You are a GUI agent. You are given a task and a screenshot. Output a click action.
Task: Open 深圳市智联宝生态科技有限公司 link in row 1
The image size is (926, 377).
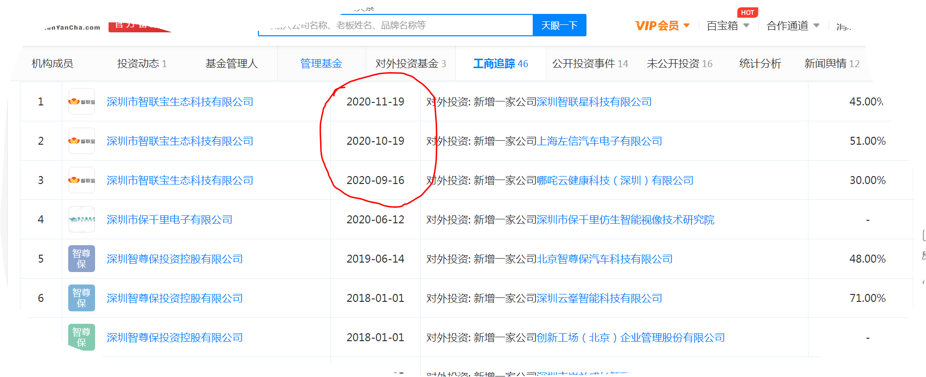pyautogui.click(x=180, y=102)
